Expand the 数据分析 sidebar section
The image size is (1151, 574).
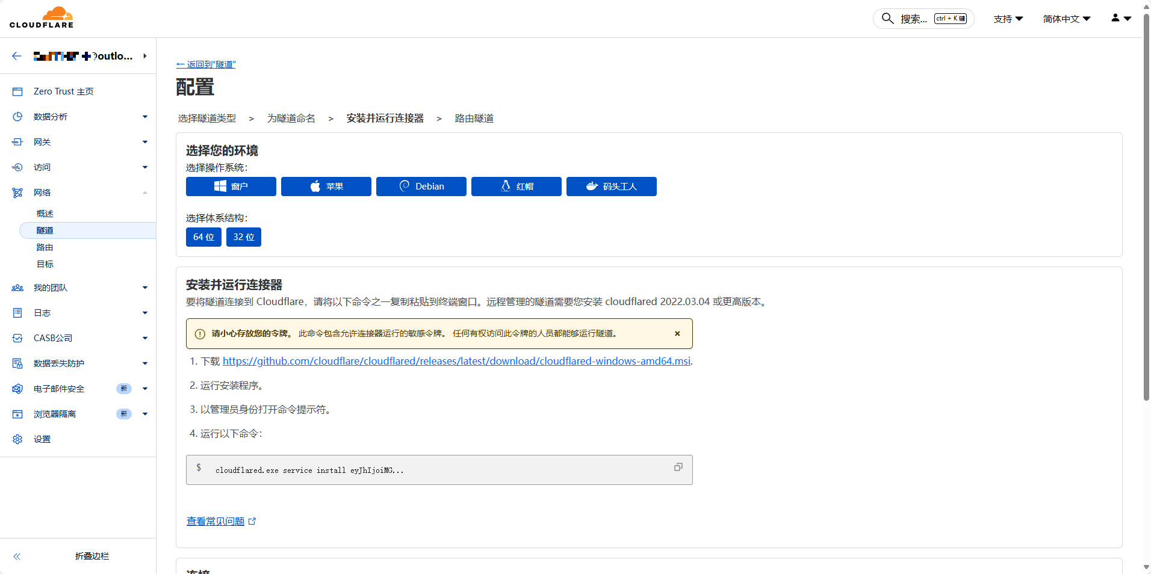point(144,117)
